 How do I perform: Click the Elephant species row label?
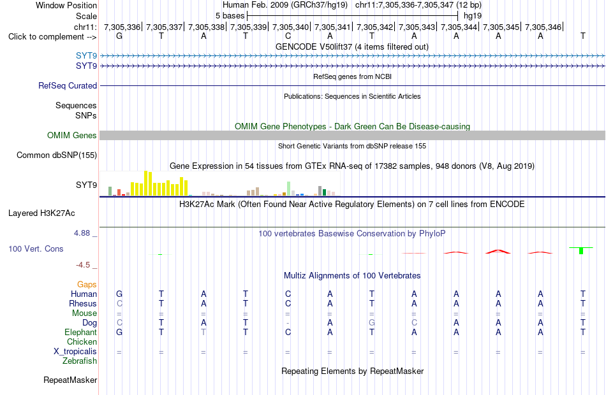(80, 333)
